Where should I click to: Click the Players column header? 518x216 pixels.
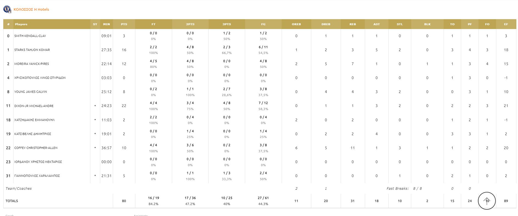21,24
